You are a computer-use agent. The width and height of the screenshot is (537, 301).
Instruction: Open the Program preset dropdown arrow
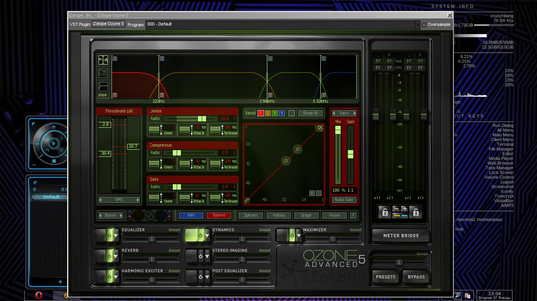(417, 25)
